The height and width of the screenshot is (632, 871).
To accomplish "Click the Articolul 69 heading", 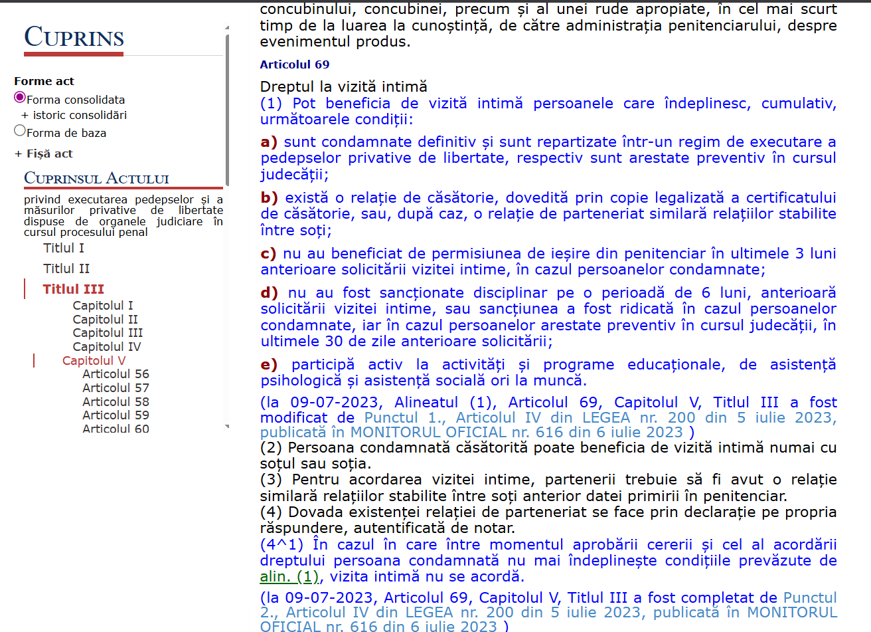I will pos(294,64).
